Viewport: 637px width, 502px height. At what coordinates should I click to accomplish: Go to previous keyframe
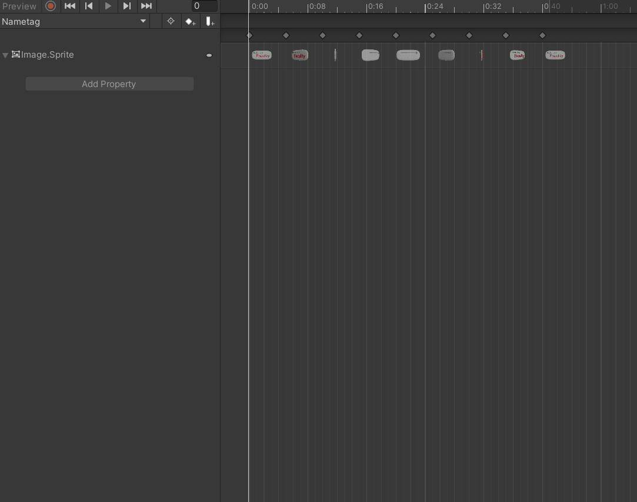click(89, 6)
